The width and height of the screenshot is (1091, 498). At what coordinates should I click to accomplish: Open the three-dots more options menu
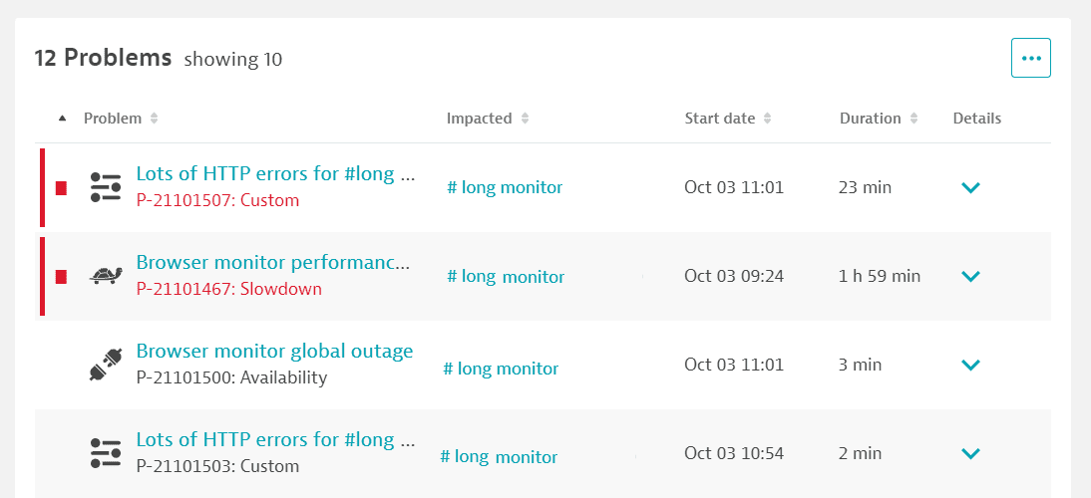(1030, 58)
